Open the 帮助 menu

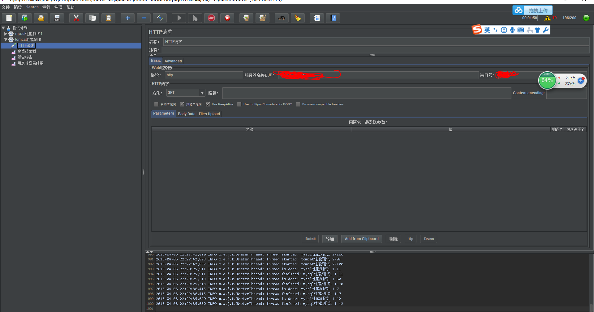[70, 7]
